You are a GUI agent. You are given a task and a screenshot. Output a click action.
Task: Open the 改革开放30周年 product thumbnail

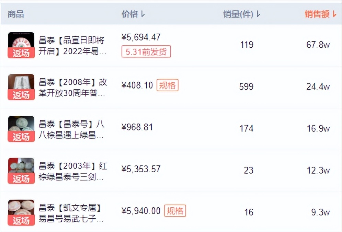(21, 87)
